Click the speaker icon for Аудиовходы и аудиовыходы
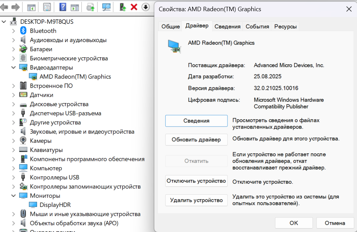This screenshot has height=232, width=357. pos(23,40)
